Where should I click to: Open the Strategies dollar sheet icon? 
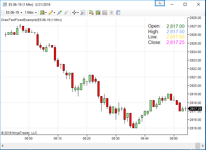(111, 13)
